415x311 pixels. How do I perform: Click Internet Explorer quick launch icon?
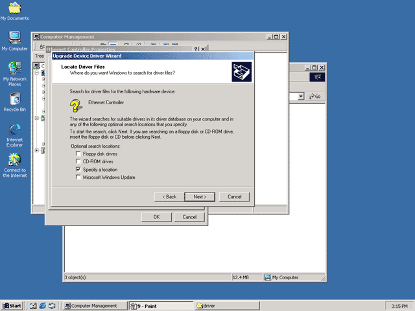(x=42, y=306)
